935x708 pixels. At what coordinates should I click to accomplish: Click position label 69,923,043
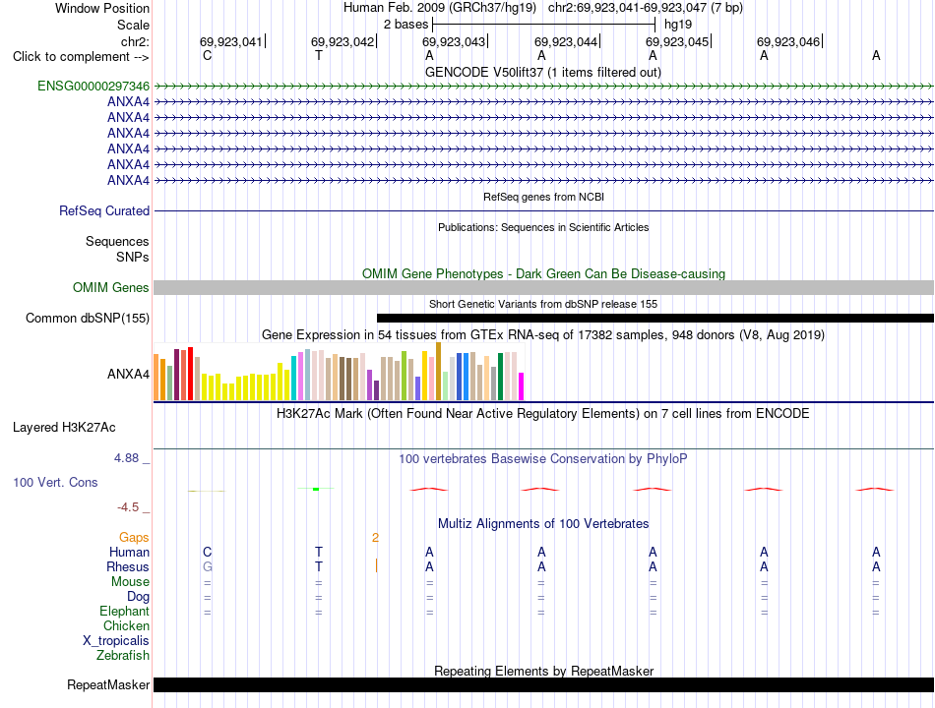(x=454, y=41)
